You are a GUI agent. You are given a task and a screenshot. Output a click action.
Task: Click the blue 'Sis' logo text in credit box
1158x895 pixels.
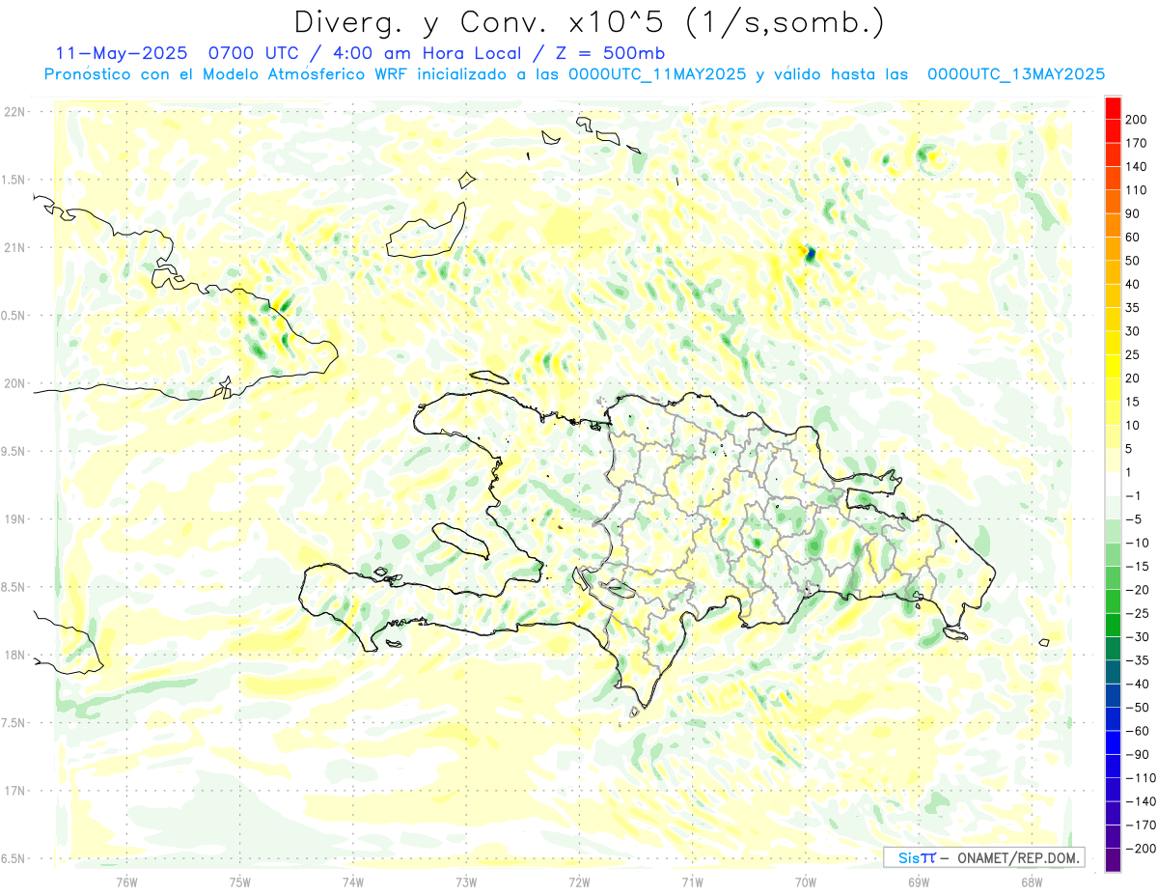tap(908, 857)
